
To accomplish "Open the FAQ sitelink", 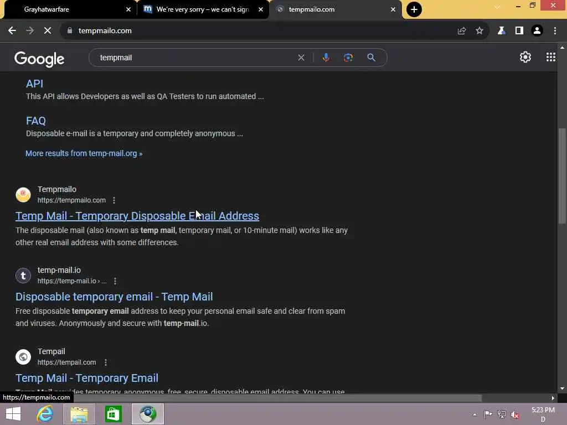I will pos(36,121).
